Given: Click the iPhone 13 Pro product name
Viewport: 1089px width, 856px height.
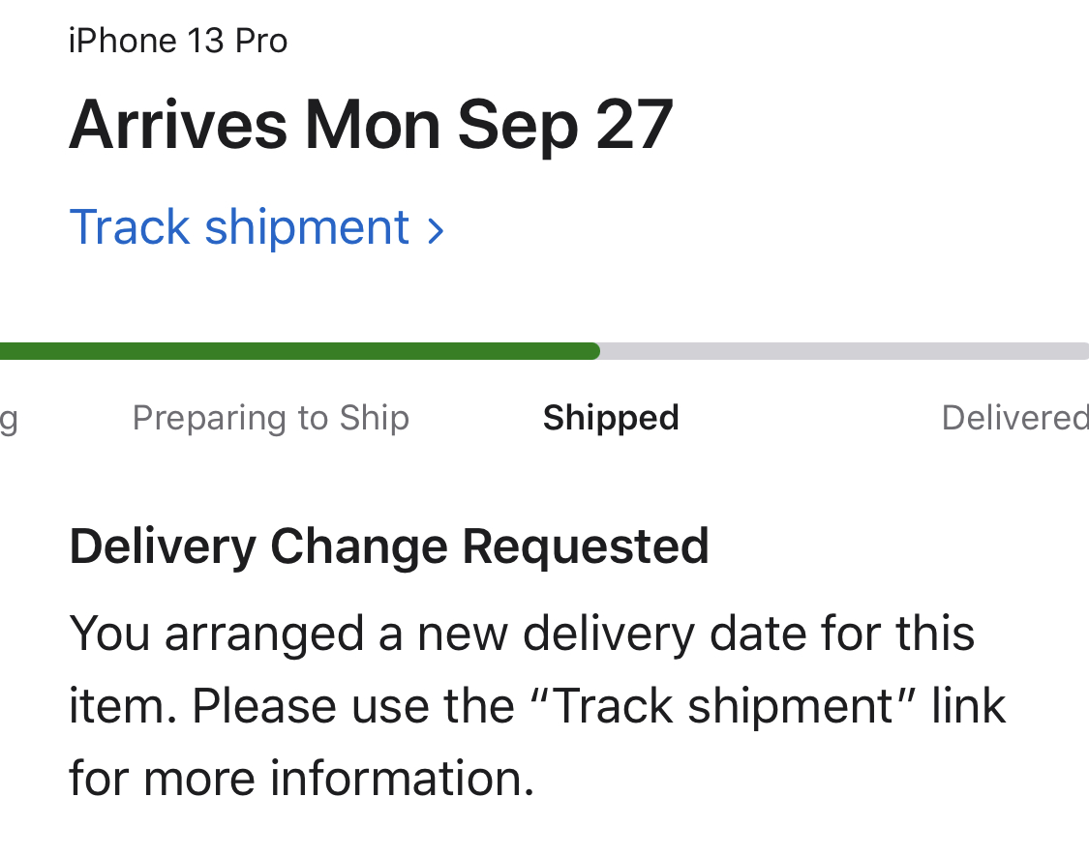Looking at the screenshot, I should click(x=178, y=42).
